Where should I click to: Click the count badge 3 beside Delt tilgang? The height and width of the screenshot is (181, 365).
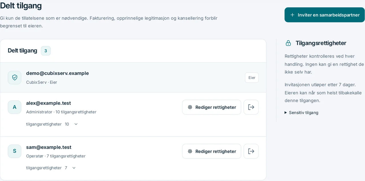point(46,51)
